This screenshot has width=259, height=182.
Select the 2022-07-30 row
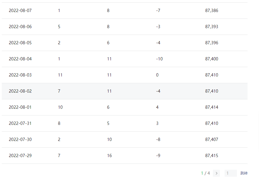point(125,140)
